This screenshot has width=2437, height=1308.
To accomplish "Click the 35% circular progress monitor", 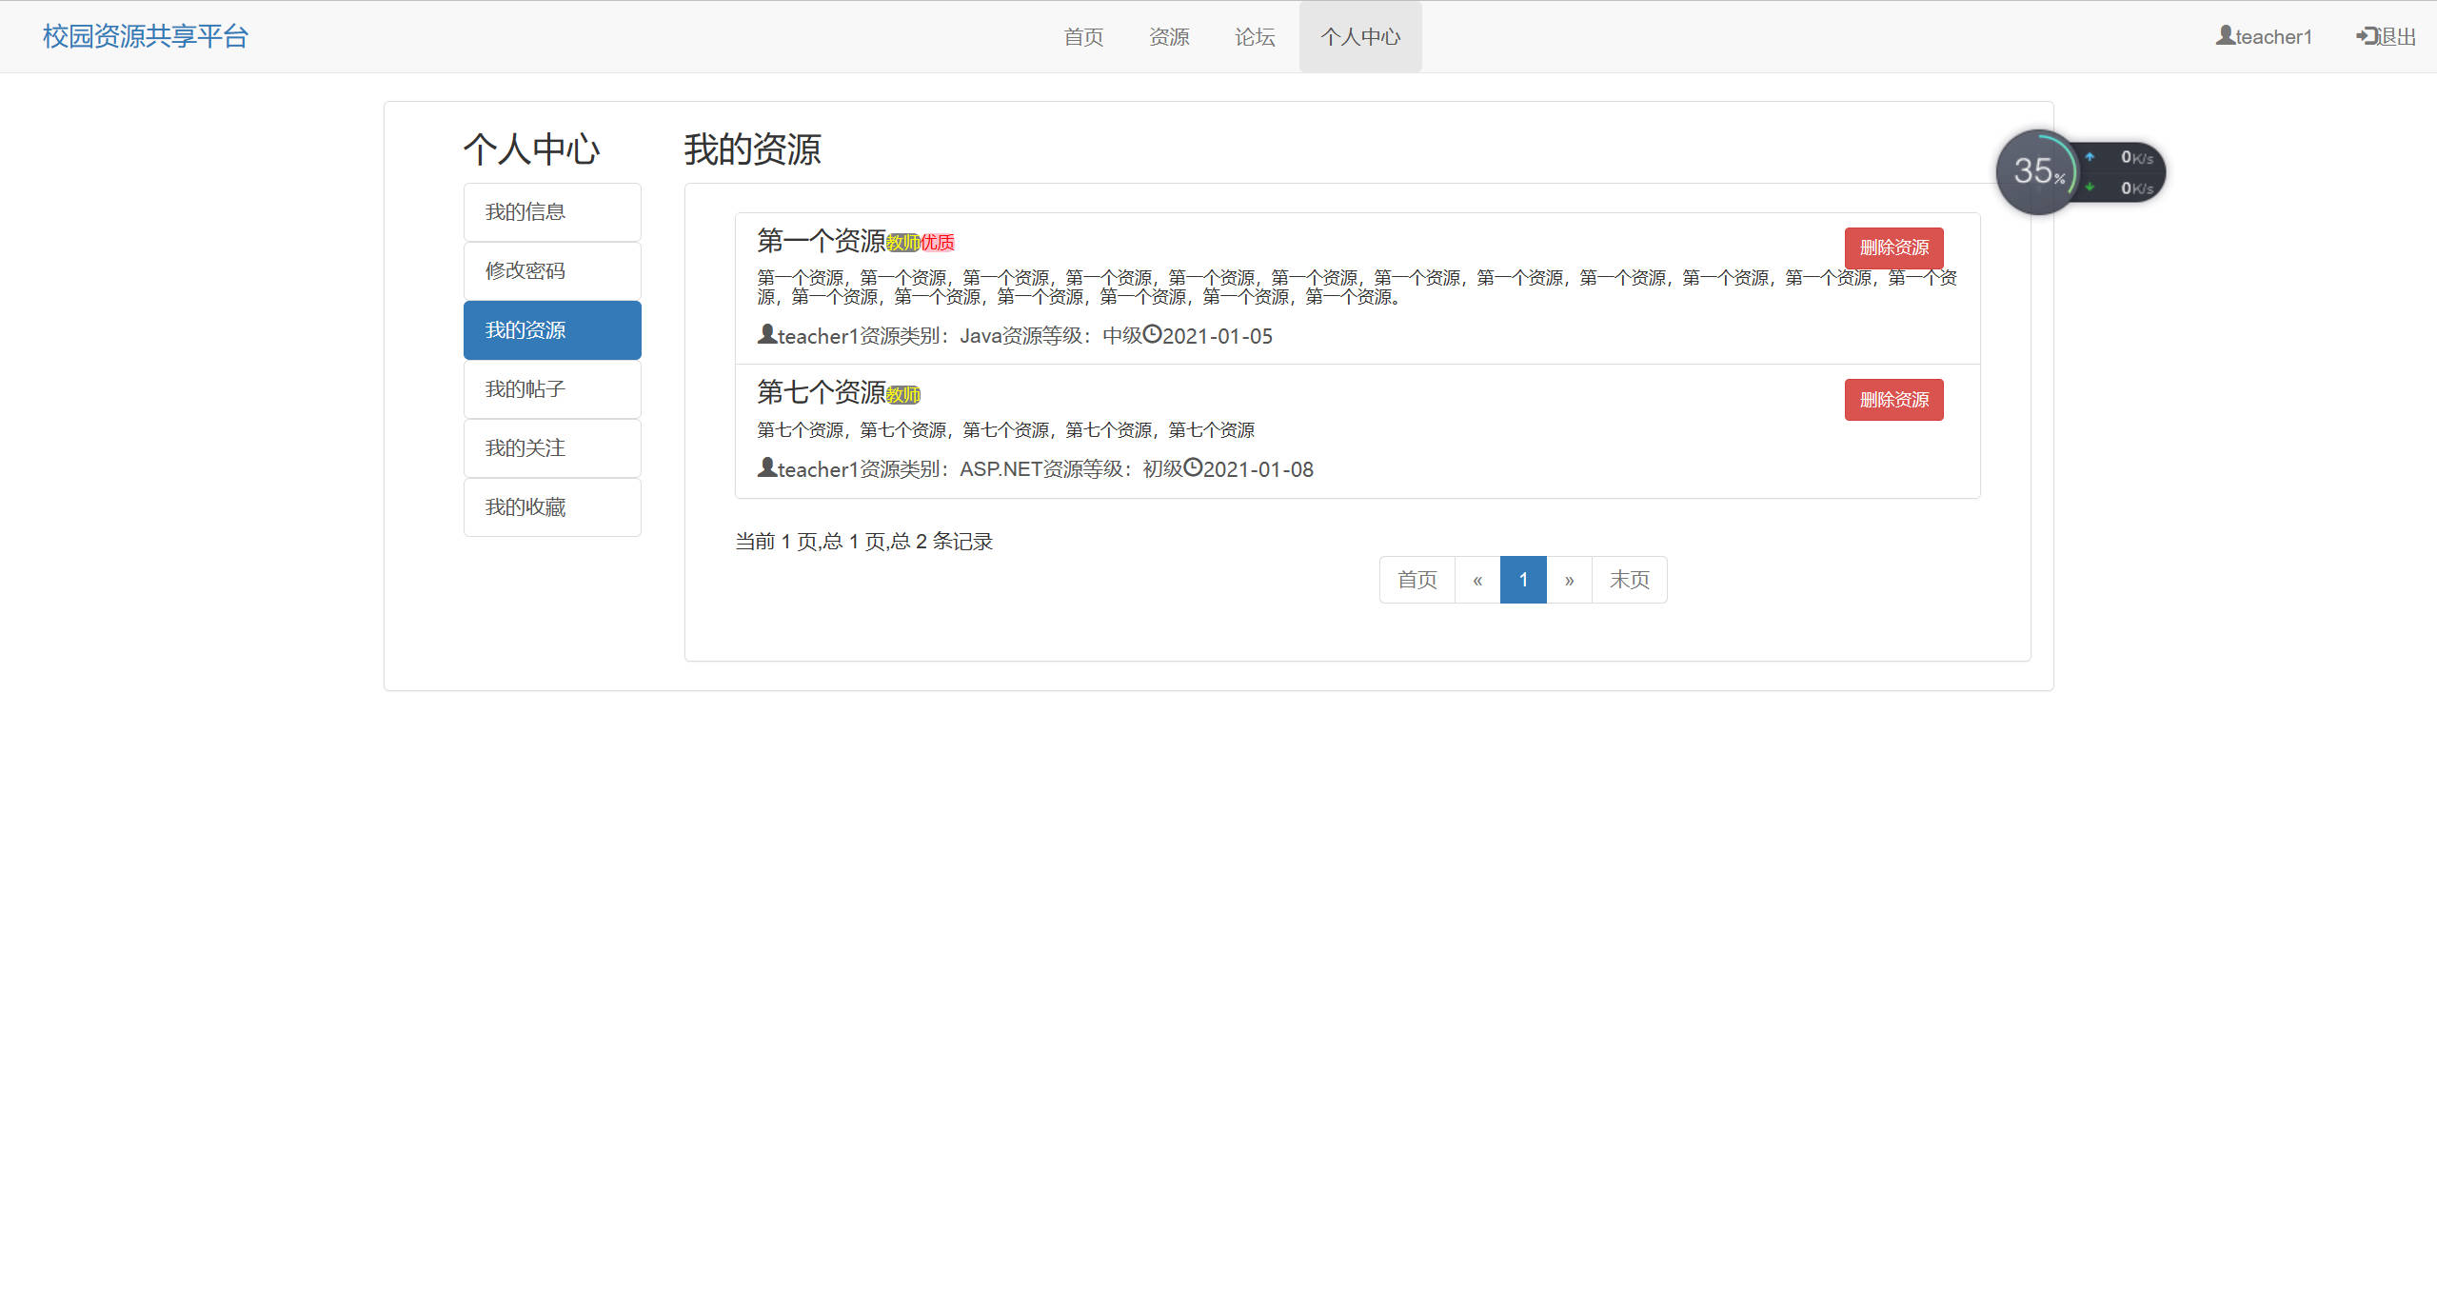I will click(2039, 171).
